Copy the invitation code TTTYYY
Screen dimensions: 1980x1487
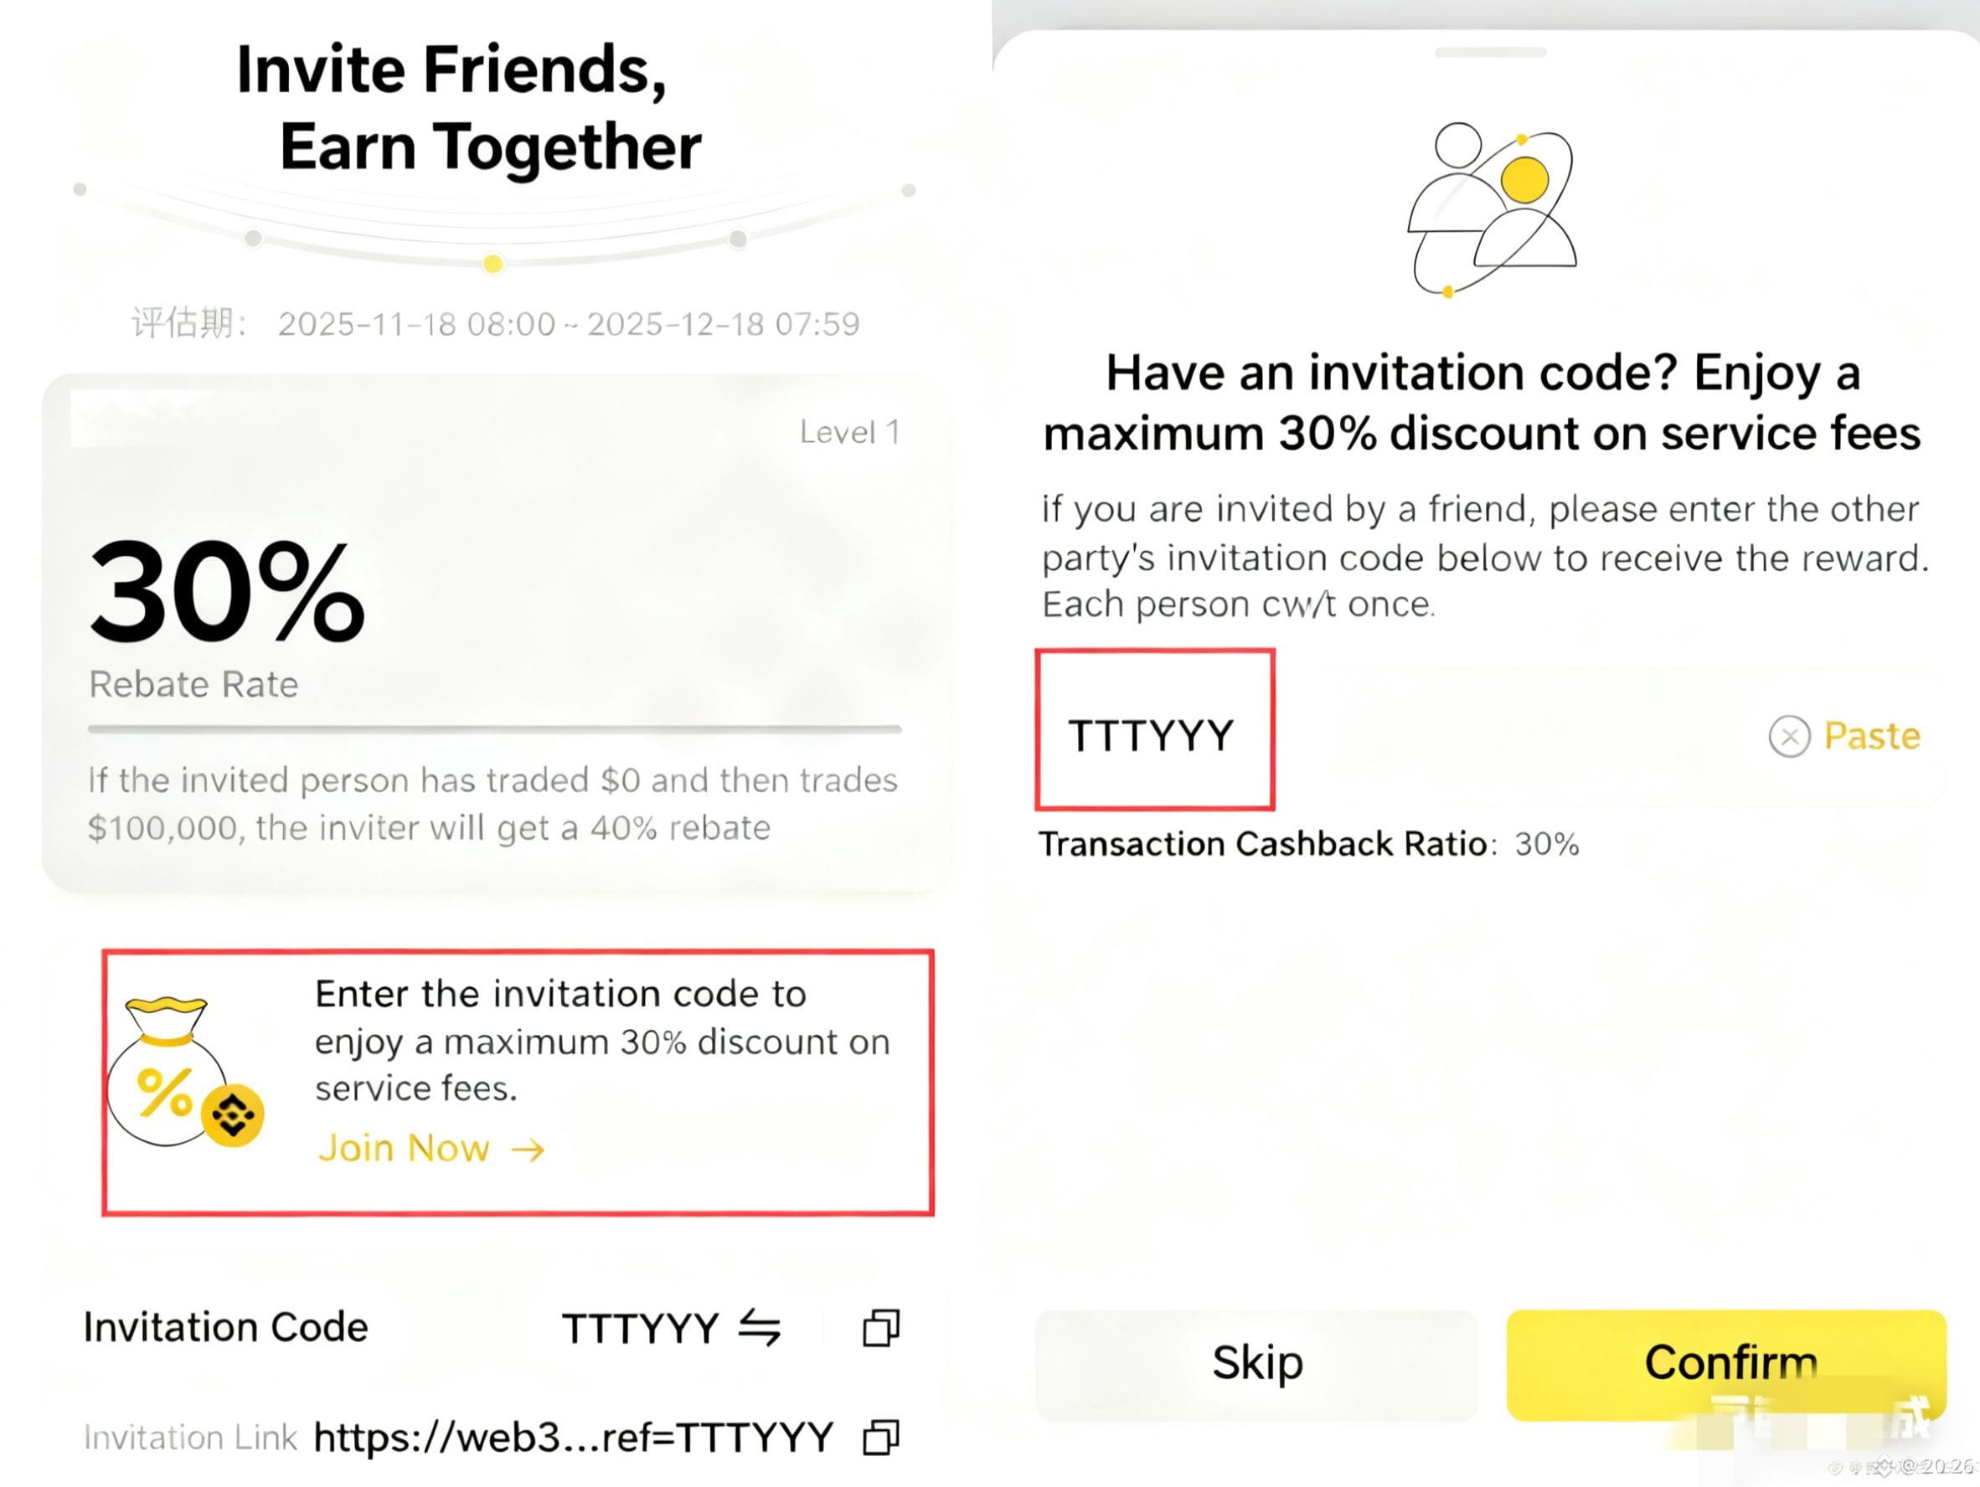point(881,1328)
